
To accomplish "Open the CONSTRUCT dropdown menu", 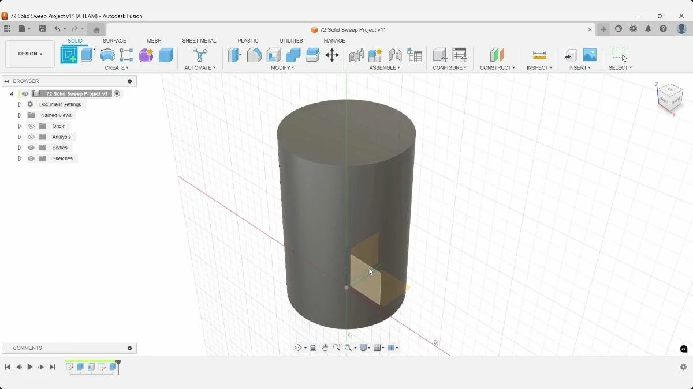I will 497,68.
